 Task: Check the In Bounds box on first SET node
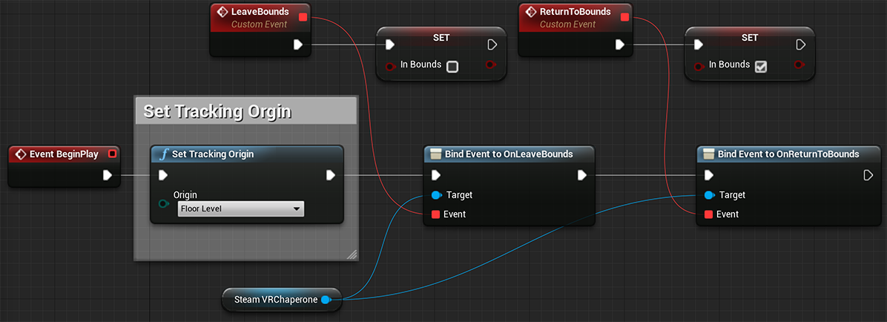[x=452, y=66]
